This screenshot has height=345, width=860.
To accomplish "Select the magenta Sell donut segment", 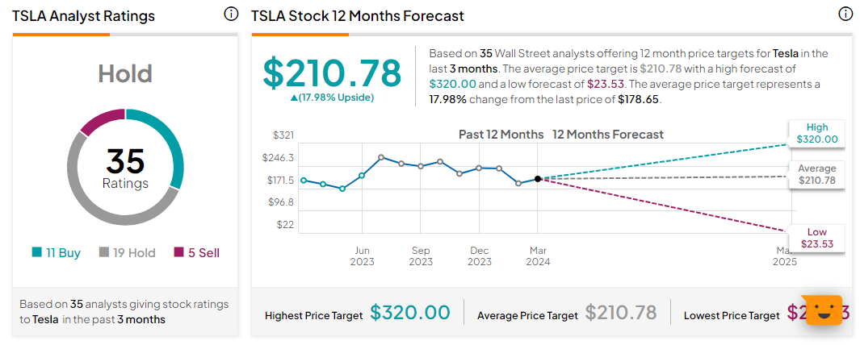I will pyautogui.click(x=102, y=123).
